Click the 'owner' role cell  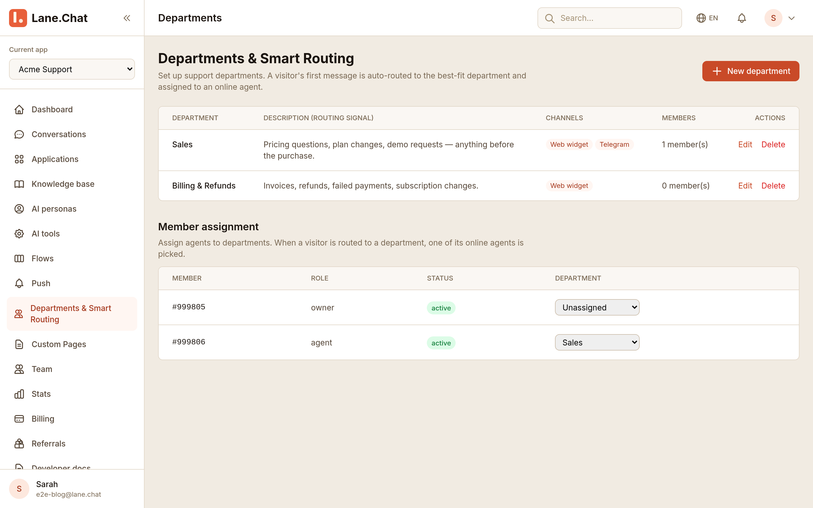pyautogui.click(x=322, y=308)
